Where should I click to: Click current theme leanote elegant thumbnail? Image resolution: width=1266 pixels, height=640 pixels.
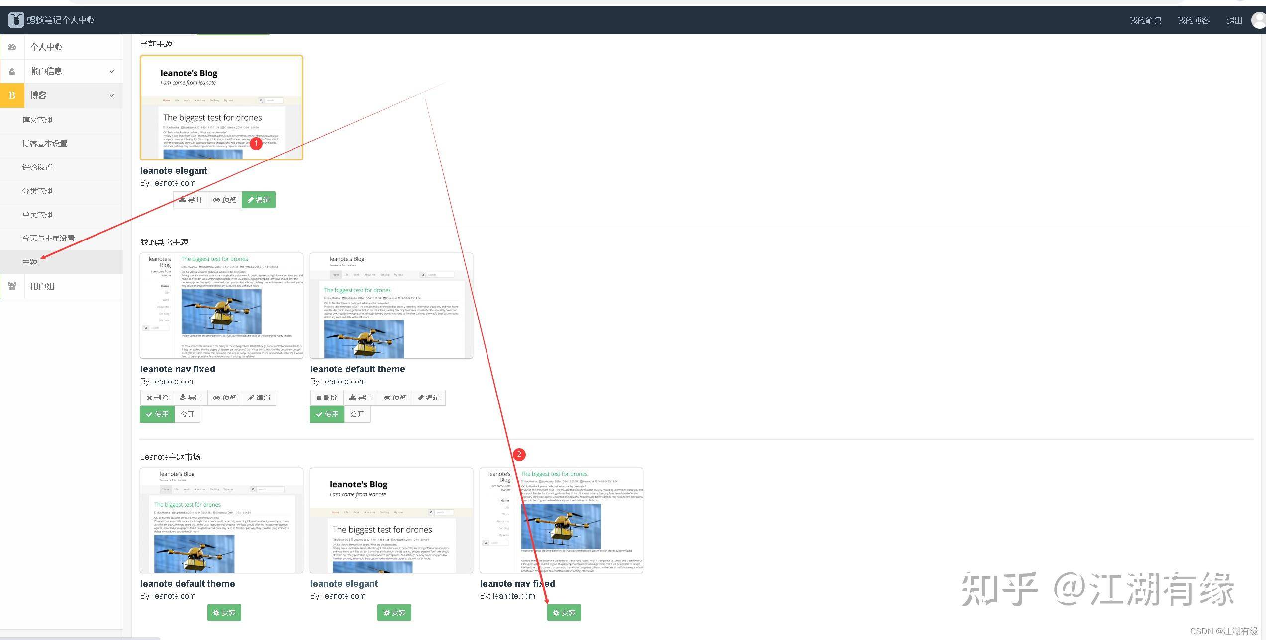[221, 107]
